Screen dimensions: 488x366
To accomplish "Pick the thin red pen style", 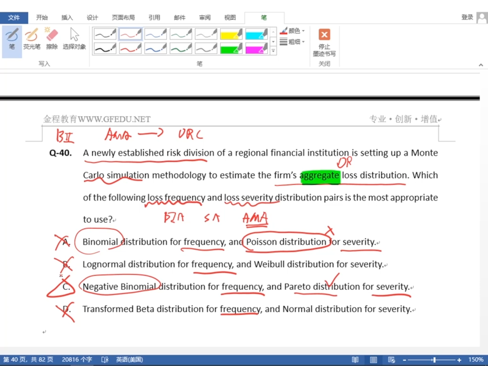I will pyautogui.click(x=130, y=34).
